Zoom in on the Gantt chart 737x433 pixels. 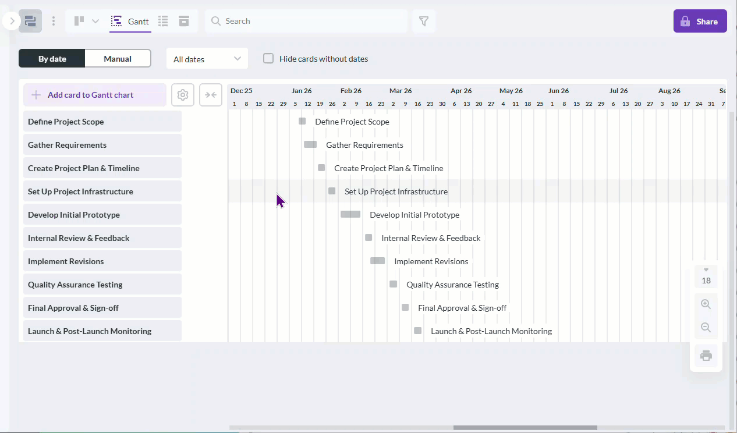pyautogui.click(x=706, y=303)
